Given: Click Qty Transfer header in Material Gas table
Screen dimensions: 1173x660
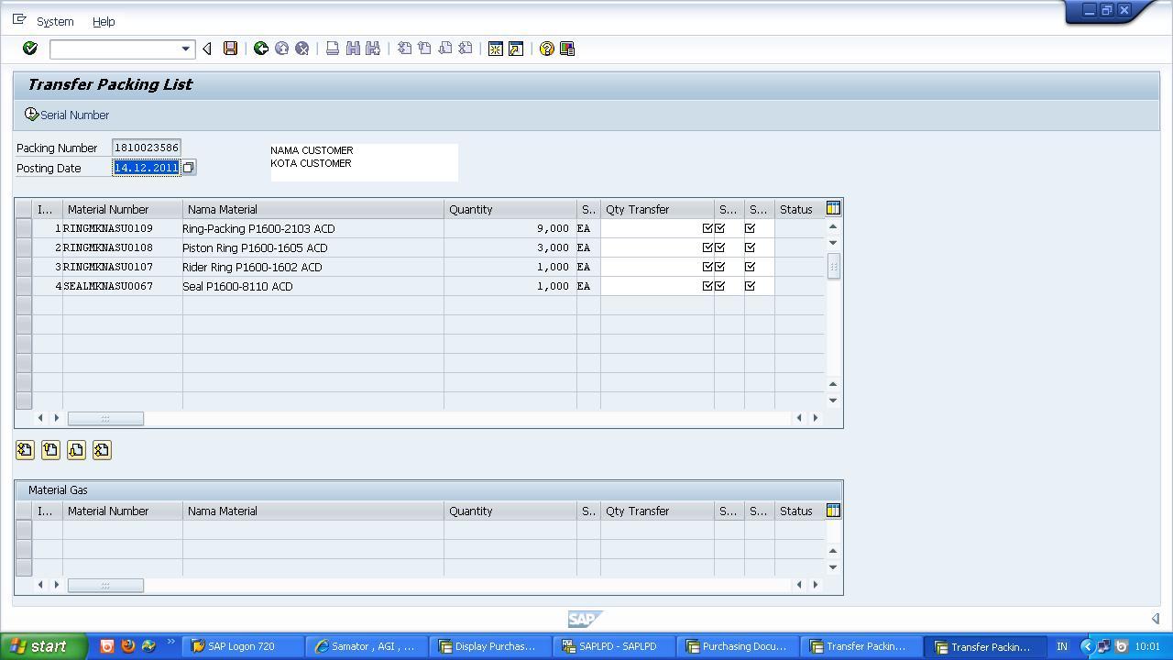Looking at the screenshot, I should click(657, 511).
